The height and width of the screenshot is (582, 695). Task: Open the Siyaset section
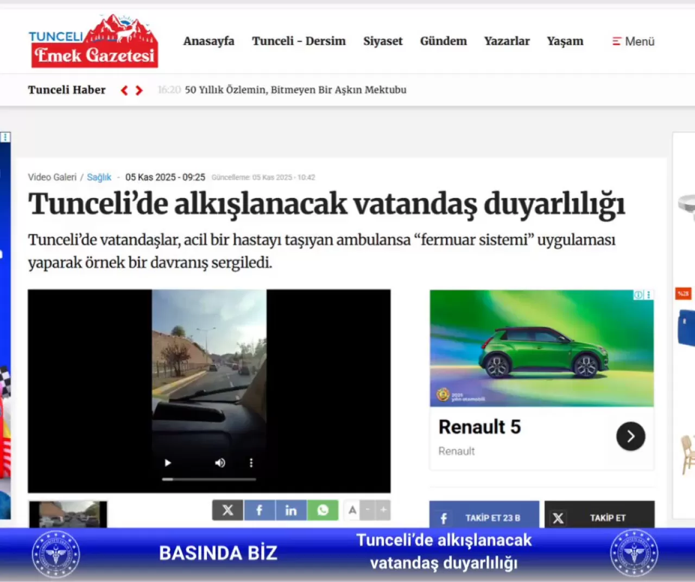(x=383, y=41)
